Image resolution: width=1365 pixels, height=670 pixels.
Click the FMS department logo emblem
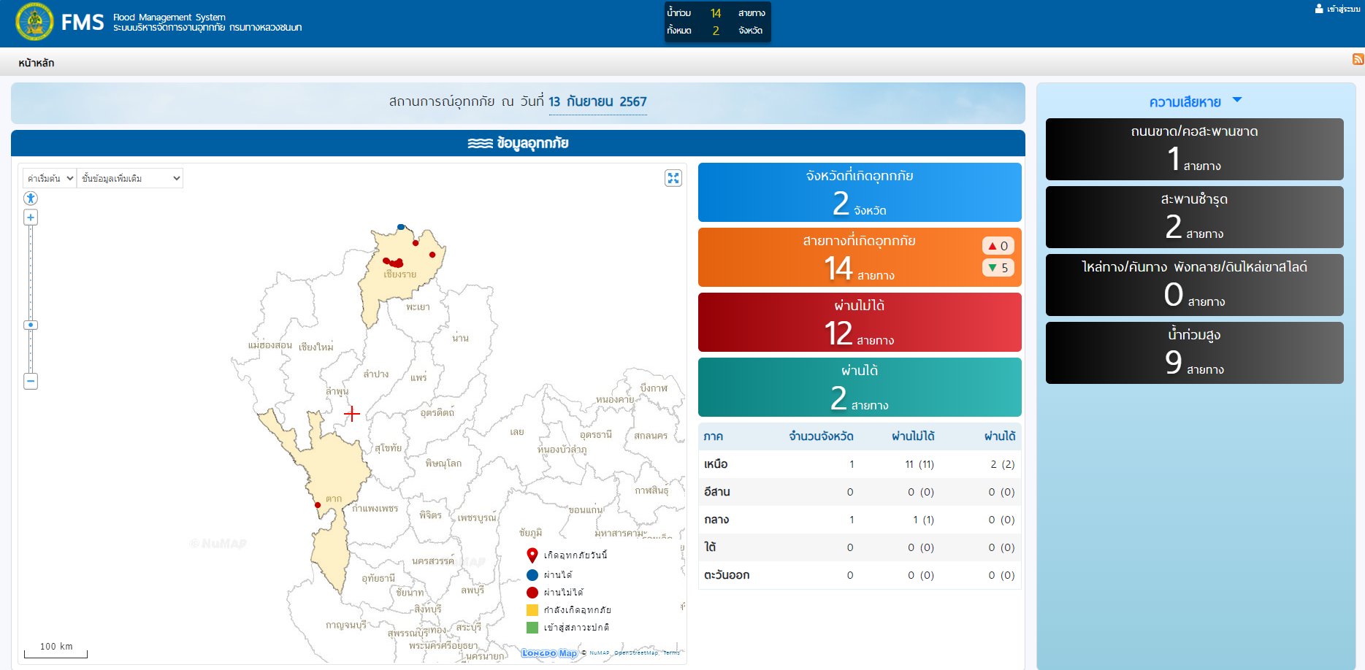(34, 22)
